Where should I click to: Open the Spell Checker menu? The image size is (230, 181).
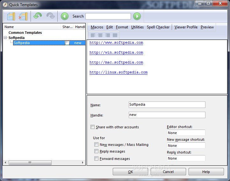[x=158, y=27]
